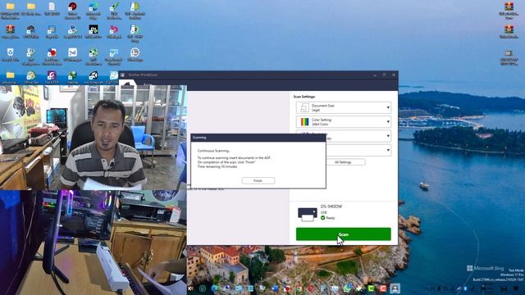
Task: Click the Document Size page icon
Action: pos(304,107)
